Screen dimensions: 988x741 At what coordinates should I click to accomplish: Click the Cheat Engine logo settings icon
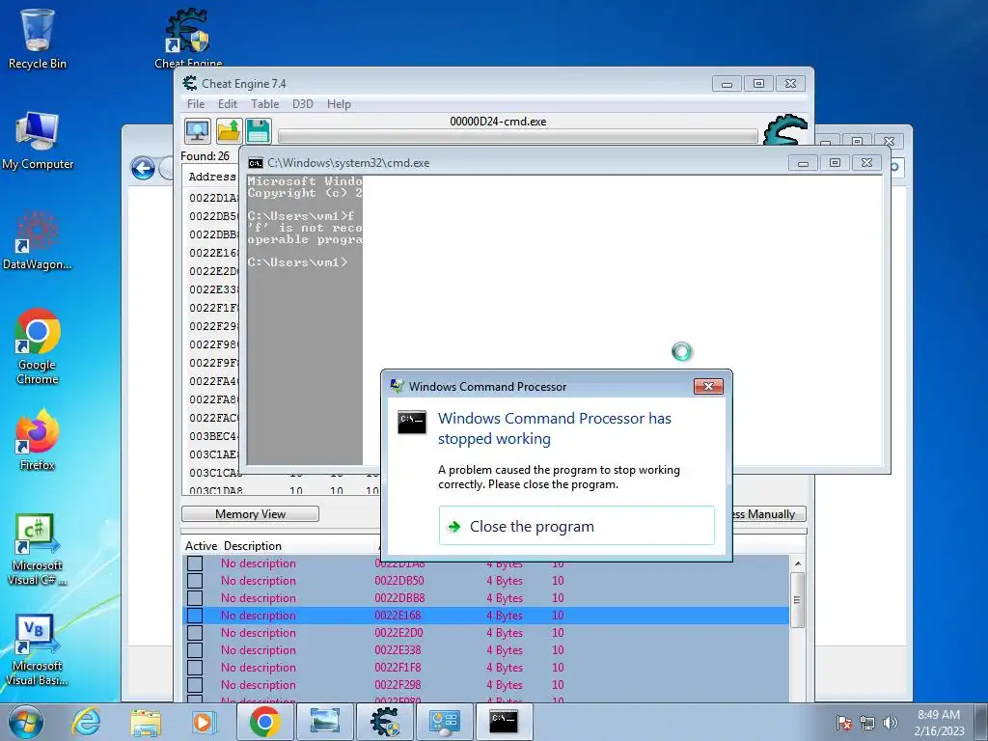[785, 129]
